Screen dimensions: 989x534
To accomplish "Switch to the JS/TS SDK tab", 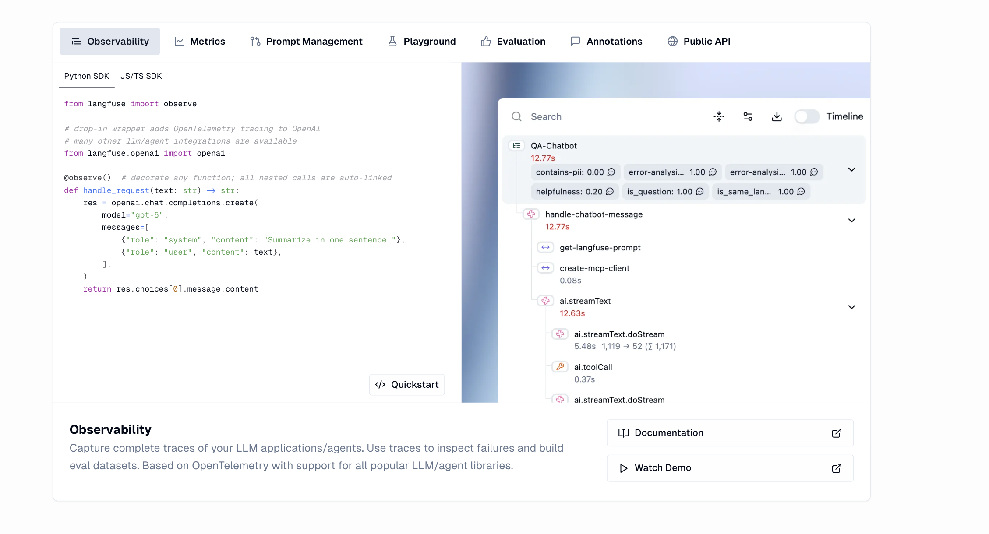I will (141, 76).
